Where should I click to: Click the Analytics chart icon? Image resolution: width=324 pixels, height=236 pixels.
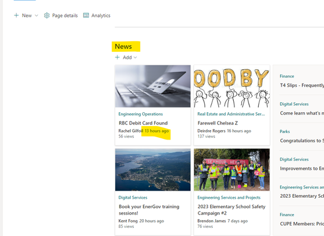point(86,15)
